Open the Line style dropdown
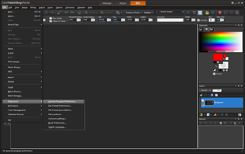This screenshot has width=245, height=154. click(170, 20)
